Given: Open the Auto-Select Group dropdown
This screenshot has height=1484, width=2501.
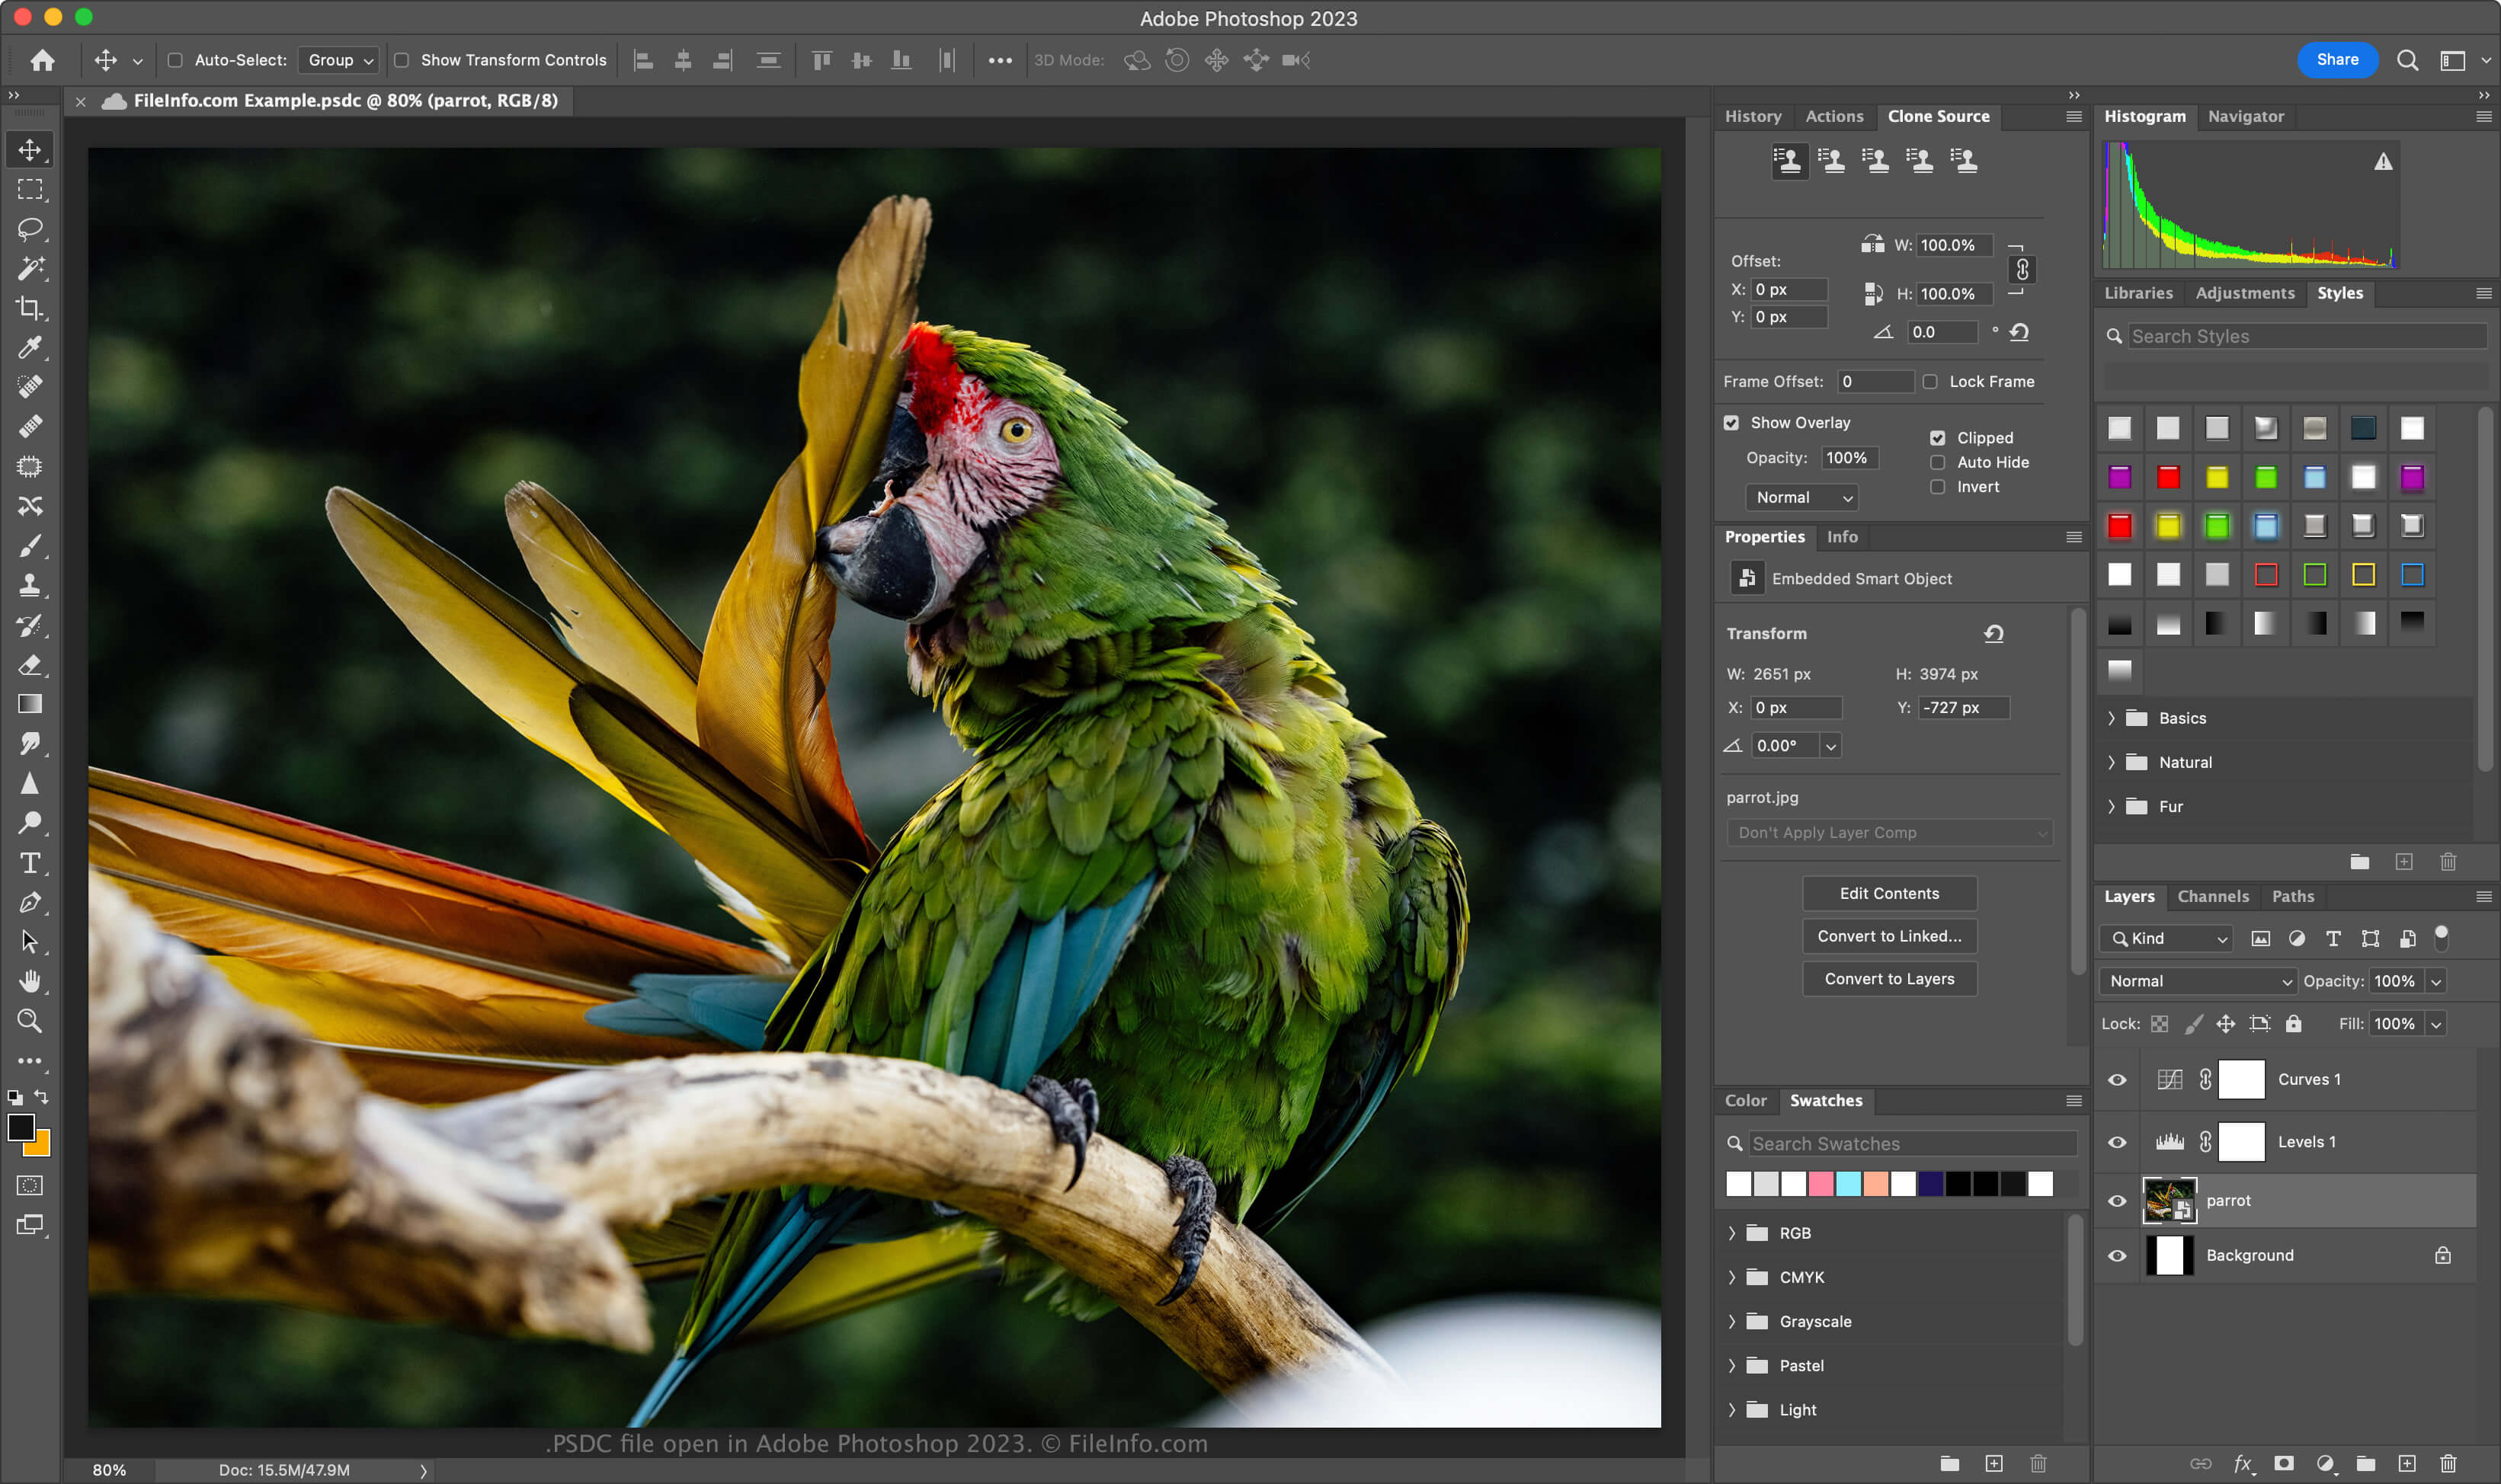Looking at the screenshot, I should (x=340, y=60).
